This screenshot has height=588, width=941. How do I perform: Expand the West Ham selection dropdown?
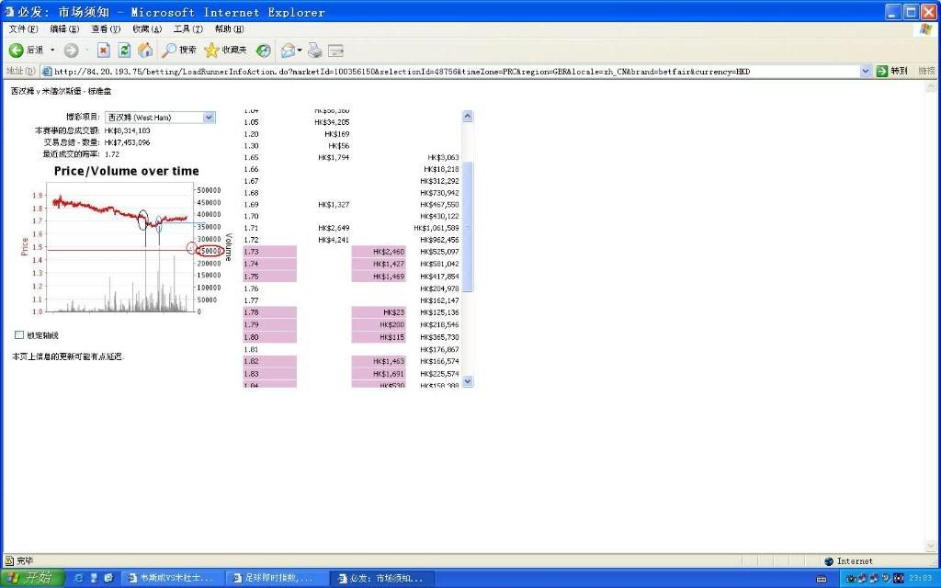[x=209, y=118]
